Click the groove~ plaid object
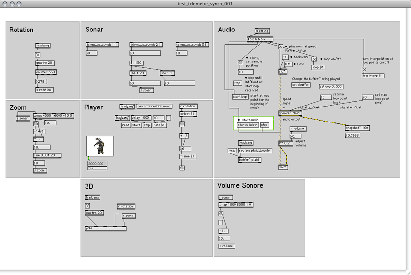The image size is (411, 275). point(290,113)
